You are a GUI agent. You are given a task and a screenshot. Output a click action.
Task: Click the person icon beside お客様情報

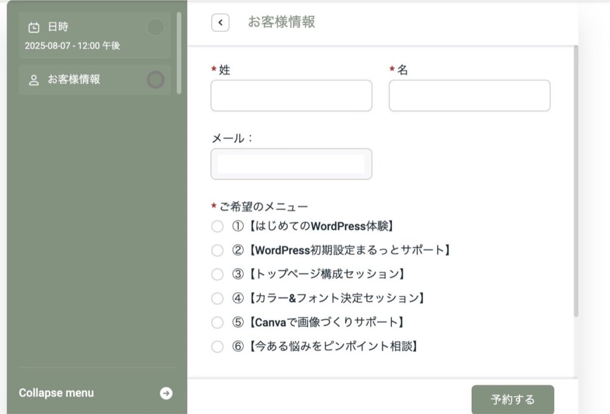click(x=34, y=80)
